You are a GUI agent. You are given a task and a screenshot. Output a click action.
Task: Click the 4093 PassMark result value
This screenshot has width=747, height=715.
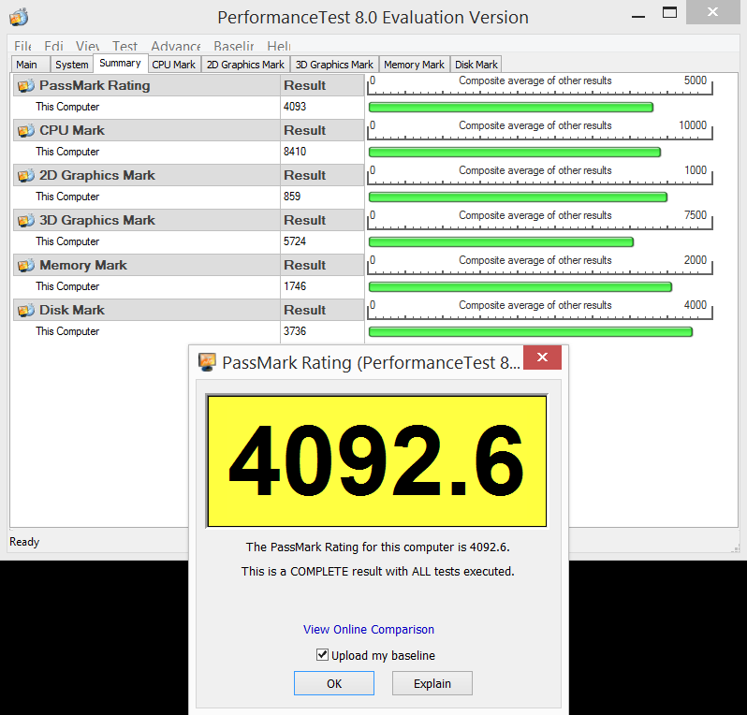pyautogui.click(x=295, y=107)
